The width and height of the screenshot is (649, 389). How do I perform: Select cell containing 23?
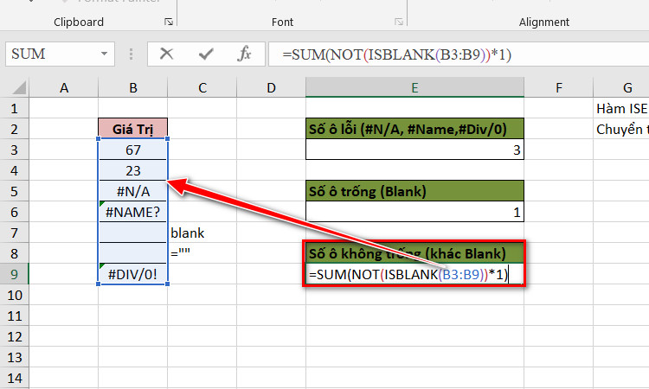(133, 170)
